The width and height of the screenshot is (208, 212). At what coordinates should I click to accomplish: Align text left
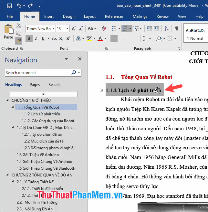[114, 39]
